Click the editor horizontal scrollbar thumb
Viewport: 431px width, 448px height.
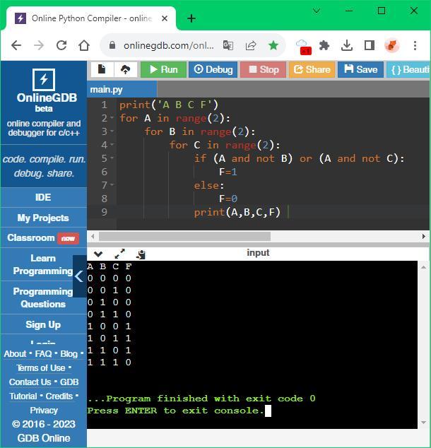(x=184, y=236)
